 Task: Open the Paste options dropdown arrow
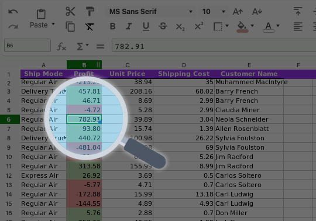click(x=53, y=24)
